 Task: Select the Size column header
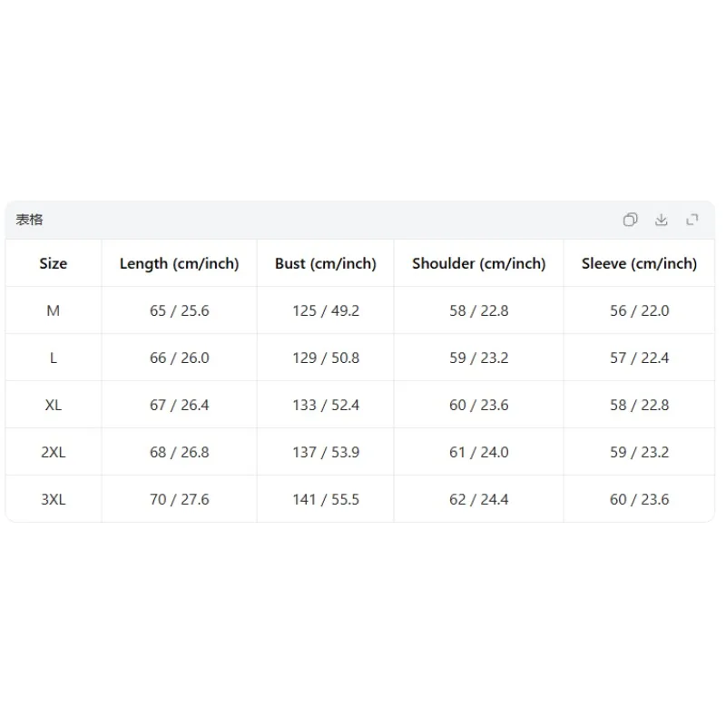click(x=54, y=263)
